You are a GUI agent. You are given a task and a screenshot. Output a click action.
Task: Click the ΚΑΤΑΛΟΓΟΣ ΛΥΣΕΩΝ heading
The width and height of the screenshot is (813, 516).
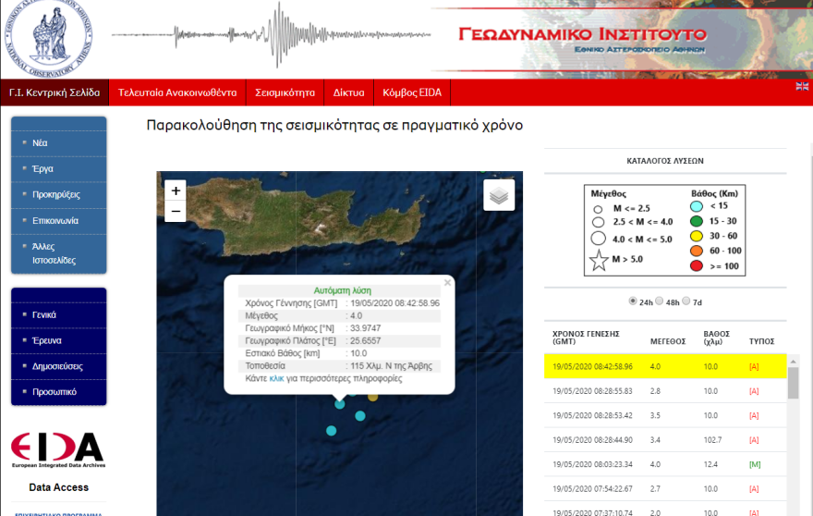[664, 161]
